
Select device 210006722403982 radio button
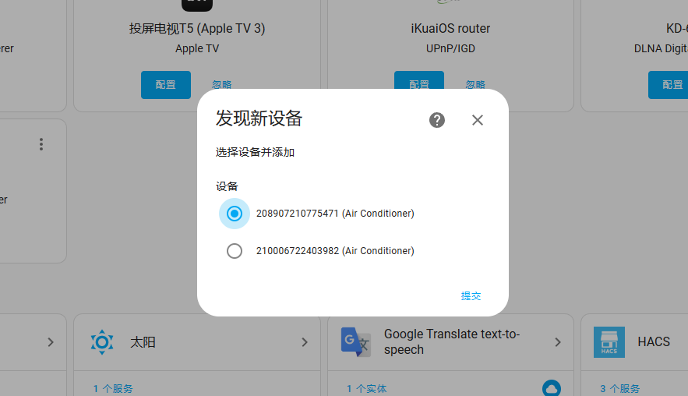(235, 251)
